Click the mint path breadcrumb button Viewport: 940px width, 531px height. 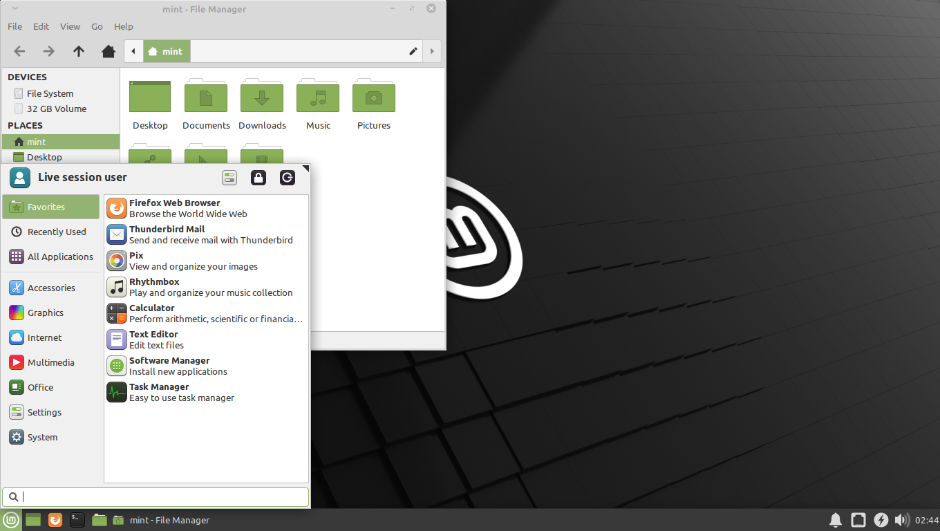(x=167, y=51)
